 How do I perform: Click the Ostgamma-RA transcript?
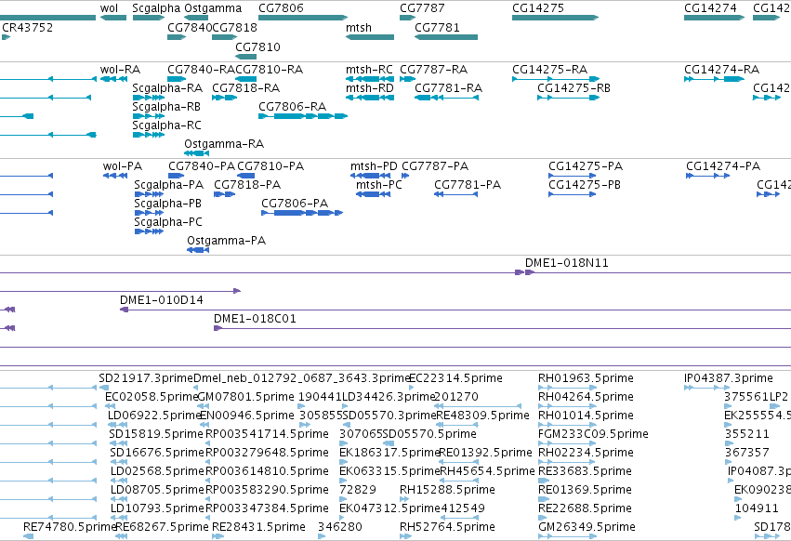(197, 153)
